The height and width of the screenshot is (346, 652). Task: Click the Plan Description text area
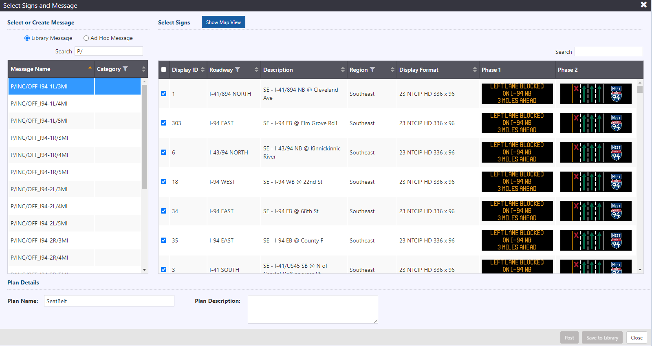[x=313, y=309]
